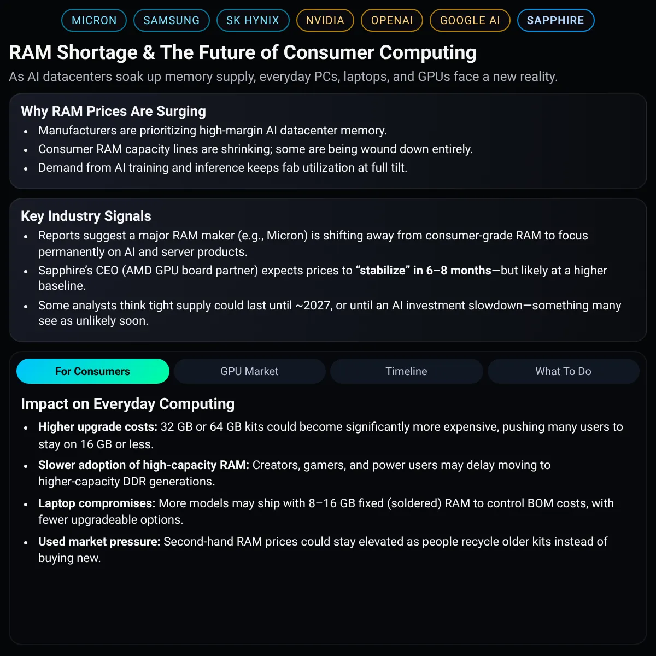The image size is (656, 656).
Task: Click the 'Higher upgrade costs' bullet label
Action: [x=98, y=427]
